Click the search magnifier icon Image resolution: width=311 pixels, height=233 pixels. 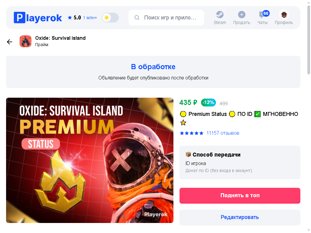[x=137, y=18]
